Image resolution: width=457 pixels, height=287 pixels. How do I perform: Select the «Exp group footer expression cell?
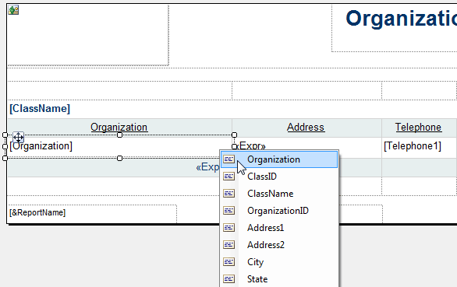207,167
